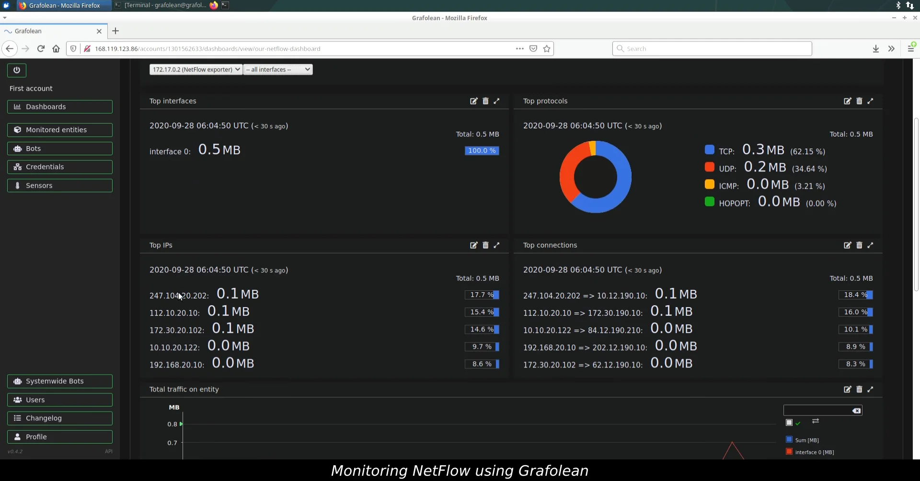This screenshot has height=481, width=920.
Task: Open the Systemwide Bots page
Action: pyautogui.click(x=59, y=381)
